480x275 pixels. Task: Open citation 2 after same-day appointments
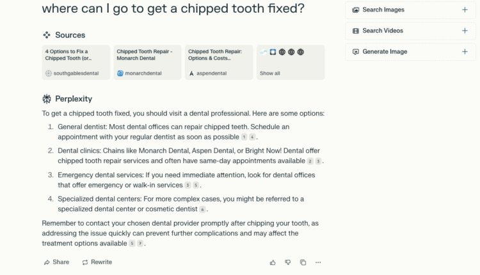[x=310, y=161]
